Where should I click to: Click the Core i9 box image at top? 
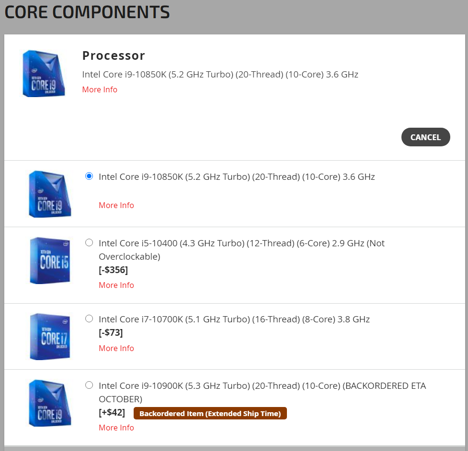pos(44,73)
